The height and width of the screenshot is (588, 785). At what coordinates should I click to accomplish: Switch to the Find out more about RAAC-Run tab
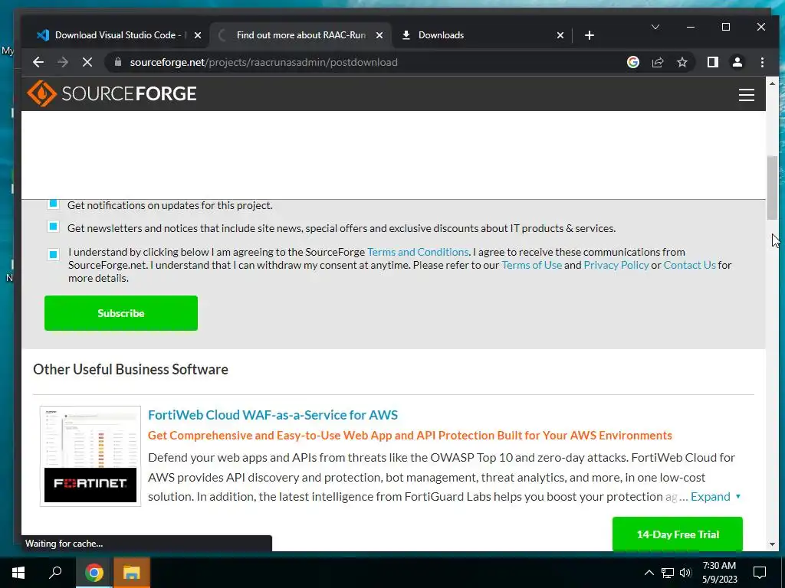pyautogui.click(x=301, y=35)
